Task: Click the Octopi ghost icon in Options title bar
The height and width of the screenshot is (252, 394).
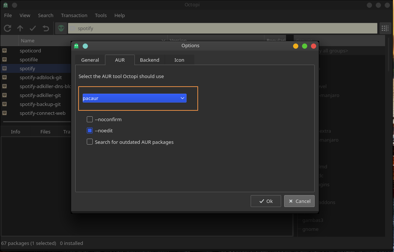Action: [x=76, y=46]
